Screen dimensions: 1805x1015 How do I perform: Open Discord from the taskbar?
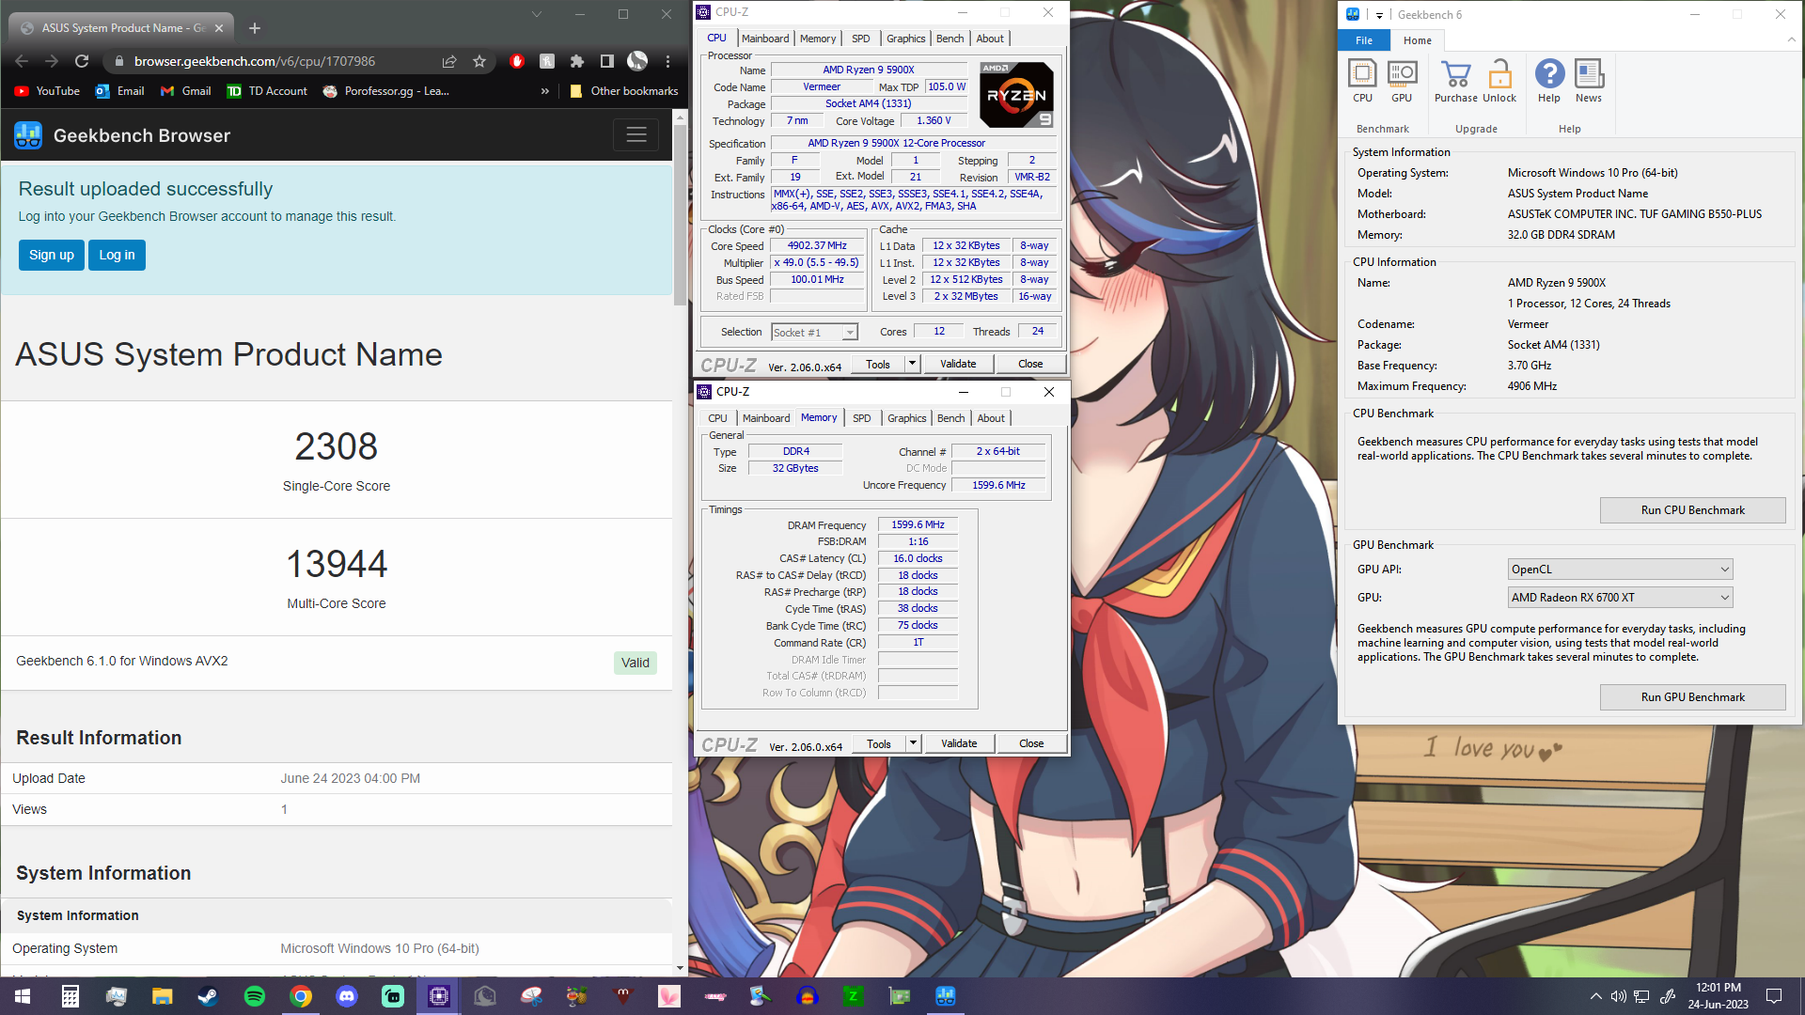pos(347,996)
